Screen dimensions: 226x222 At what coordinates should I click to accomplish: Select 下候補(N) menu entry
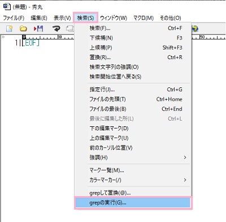point(133,38)
